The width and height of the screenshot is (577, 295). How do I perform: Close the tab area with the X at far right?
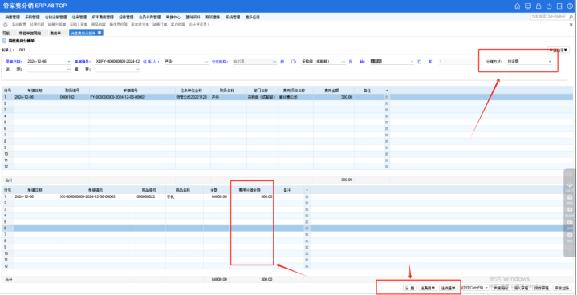(x=571, y=25)
